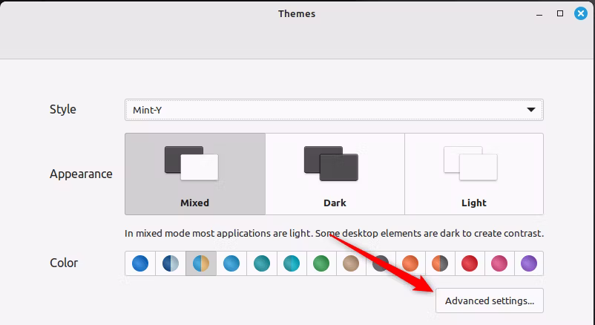This screenshot has width=595, height=325.
Task: Select the Light appearance option
Action: (x=474, y=174)
